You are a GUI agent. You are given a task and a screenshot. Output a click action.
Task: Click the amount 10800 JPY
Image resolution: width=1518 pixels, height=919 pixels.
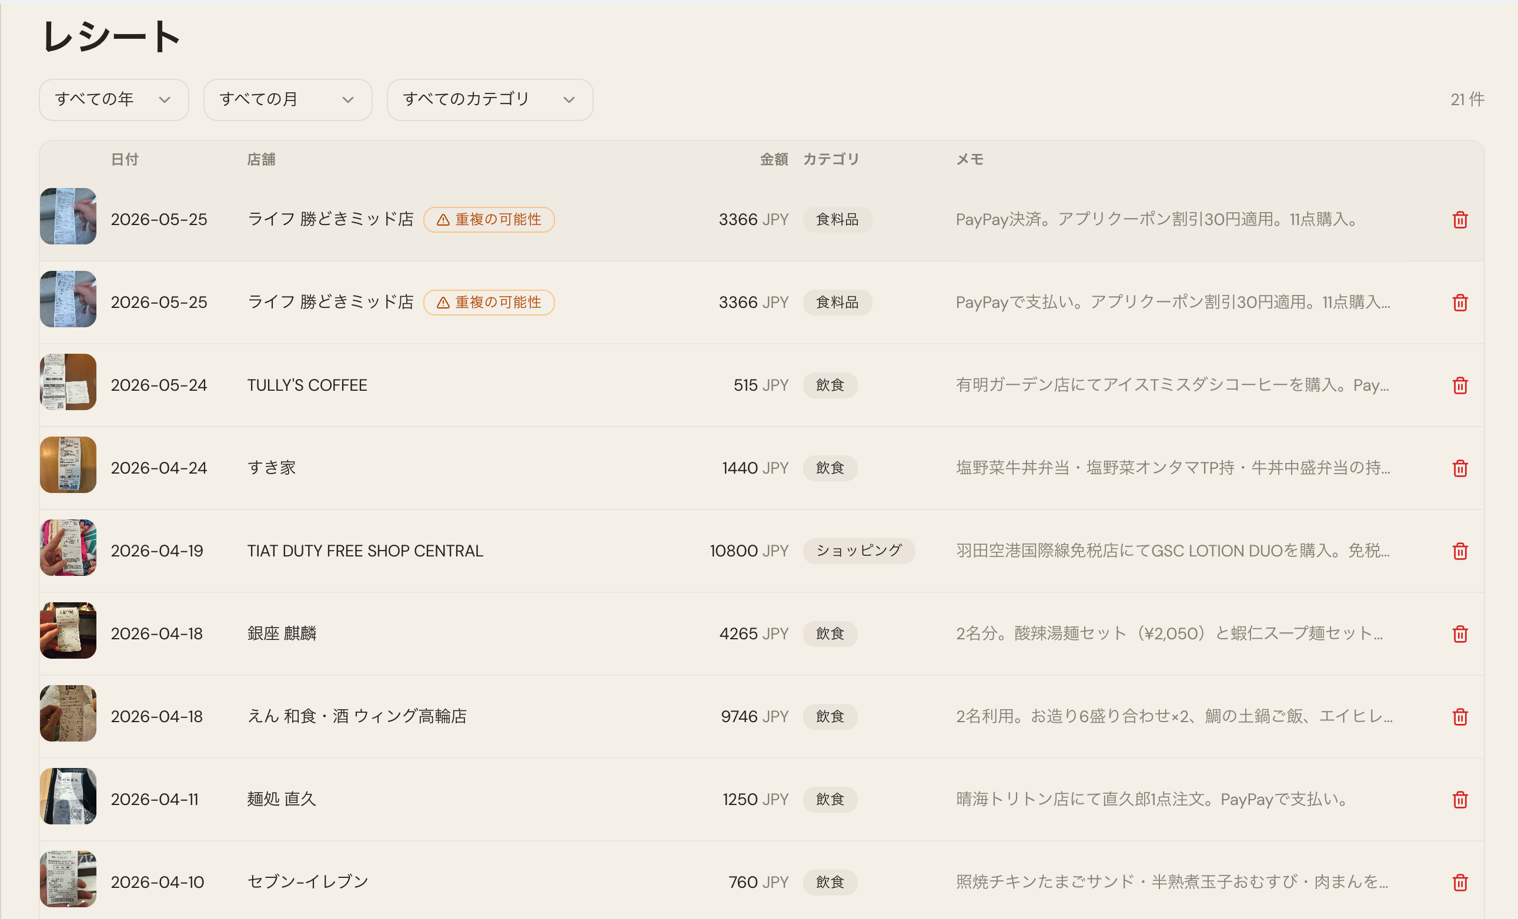749,551
